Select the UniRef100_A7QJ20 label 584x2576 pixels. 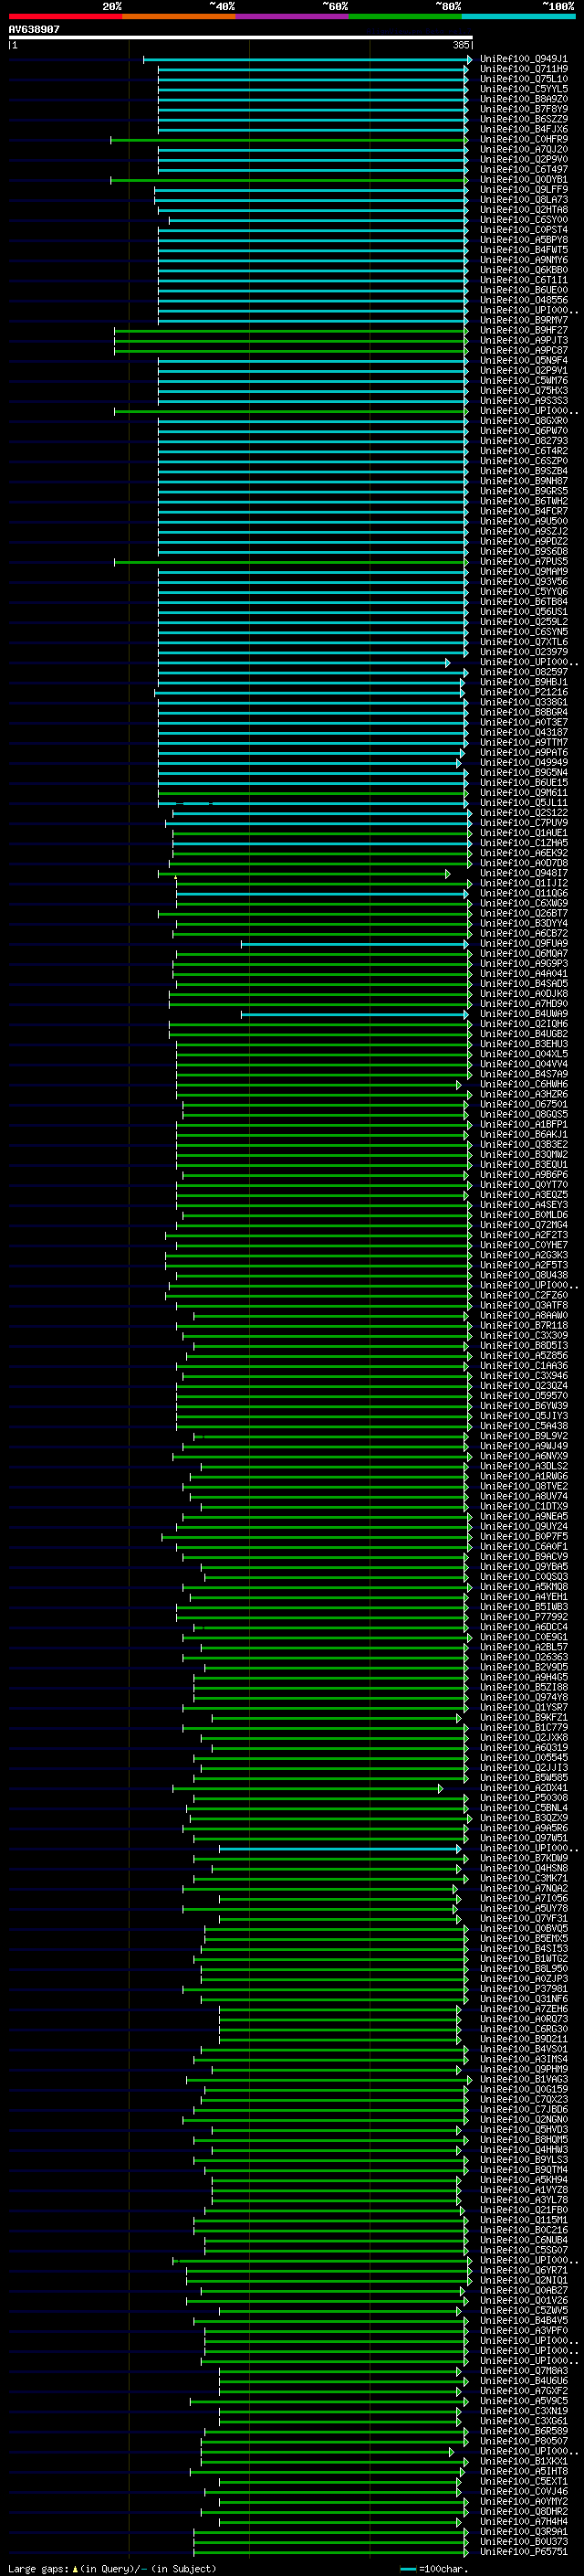(x=524, y=150)
